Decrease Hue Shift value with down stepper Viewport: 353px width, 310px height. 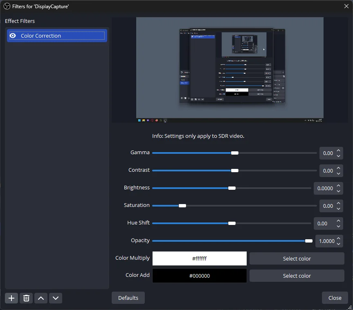(338, 226)
